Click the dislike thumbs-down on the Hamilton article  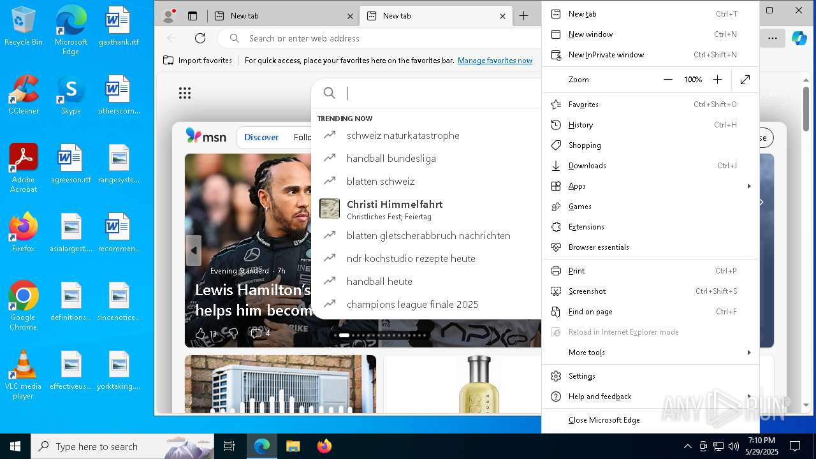[x=233, y=333]
